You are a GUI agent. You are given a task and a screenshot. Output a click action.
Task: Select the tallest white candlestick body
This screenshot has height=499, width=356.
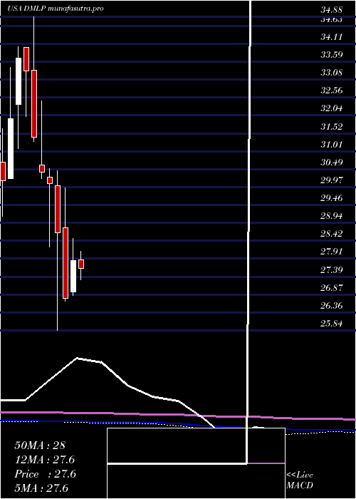pyautogui.click(x=11, y=148)
